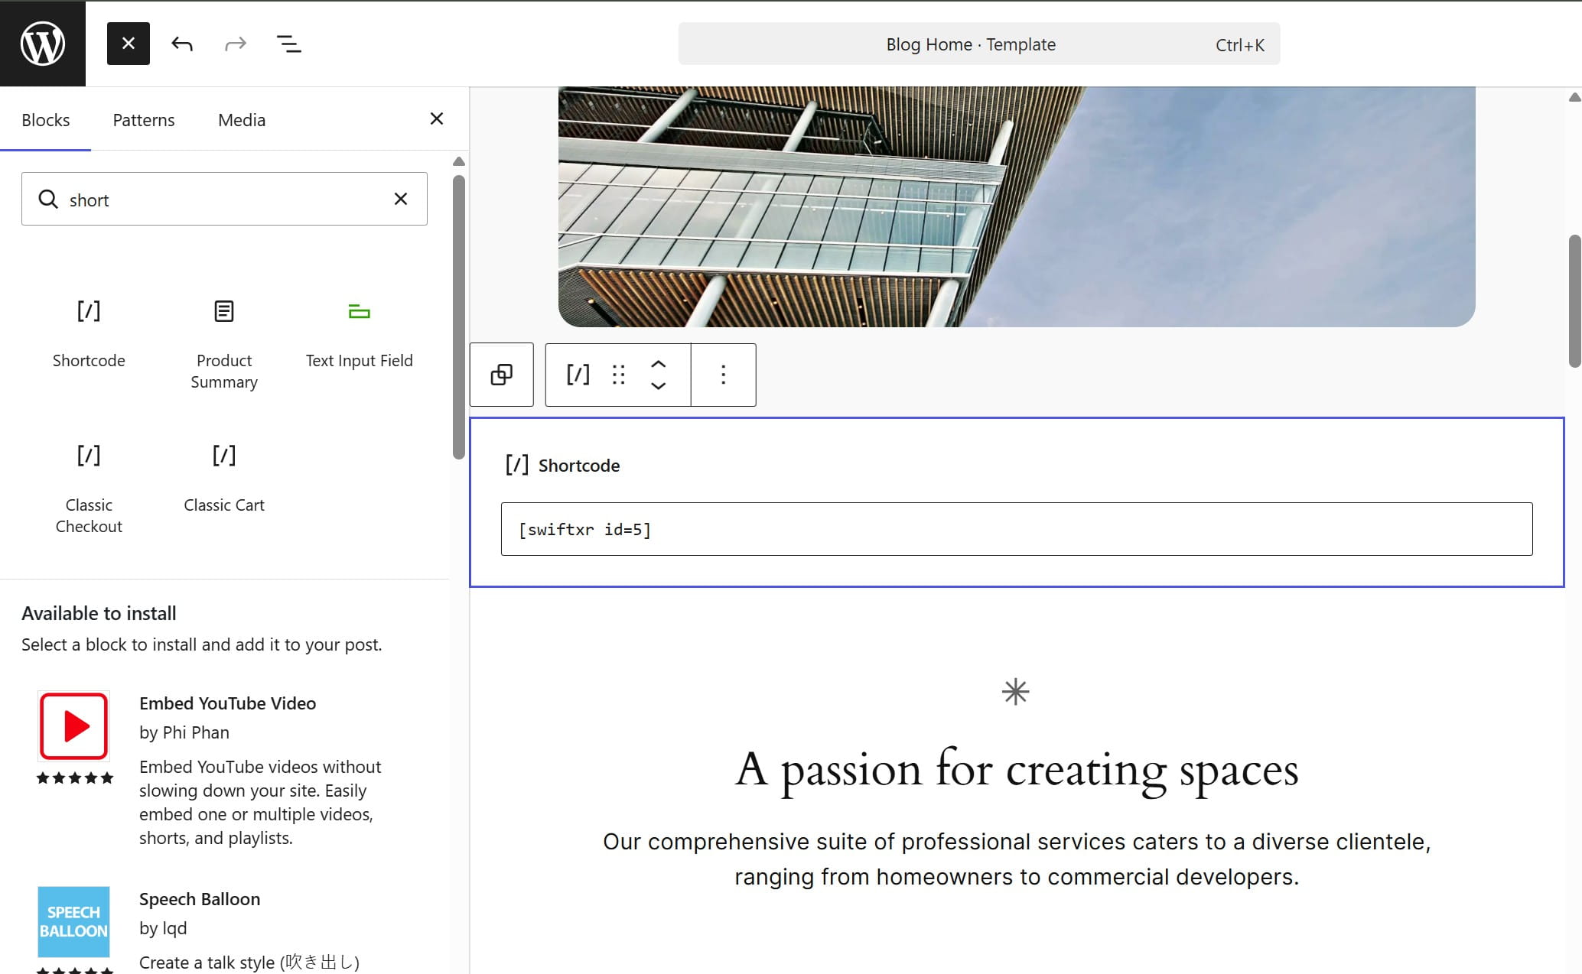Open the WordPress site menu logo
This screenshot has width=1582, height=974.
43,44
